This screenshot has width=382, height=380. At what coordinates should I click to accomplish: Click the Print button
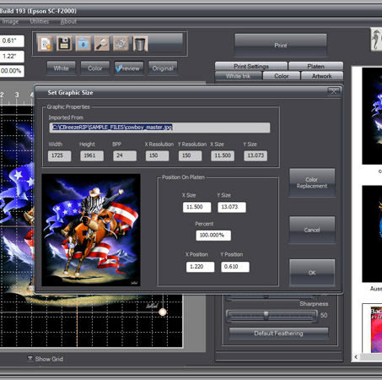pos(281,46)
